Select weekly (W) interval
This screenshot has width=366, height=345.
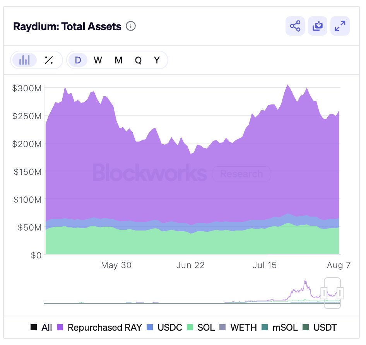click(98, 60)
